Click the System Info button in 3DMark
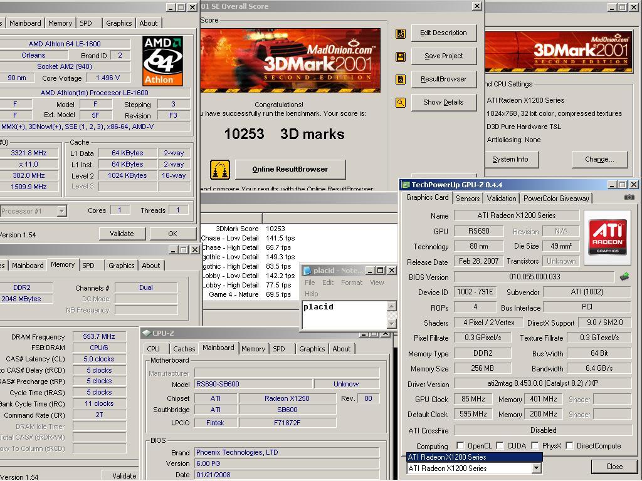 (511, 160)
